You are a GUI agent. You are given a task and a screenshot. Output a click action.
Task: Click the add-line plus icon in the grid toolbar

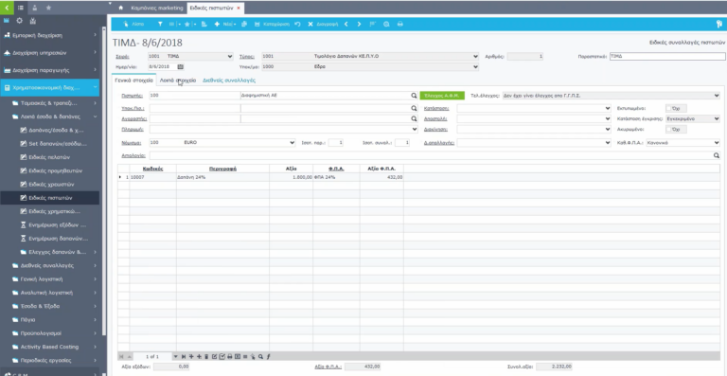coord(199,356)
